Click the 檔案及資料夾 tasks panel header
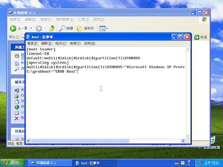The image size is (223, 167). [x=18, y=82]
